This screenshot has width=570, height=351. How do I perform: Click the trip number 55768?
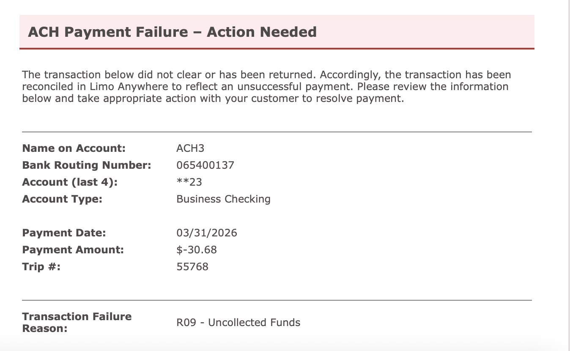tap(192, 267)
